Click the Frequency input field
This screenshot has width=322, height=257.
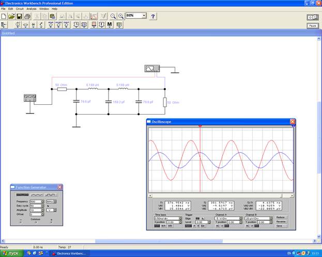pyautogui.click(x=36, y=201)
